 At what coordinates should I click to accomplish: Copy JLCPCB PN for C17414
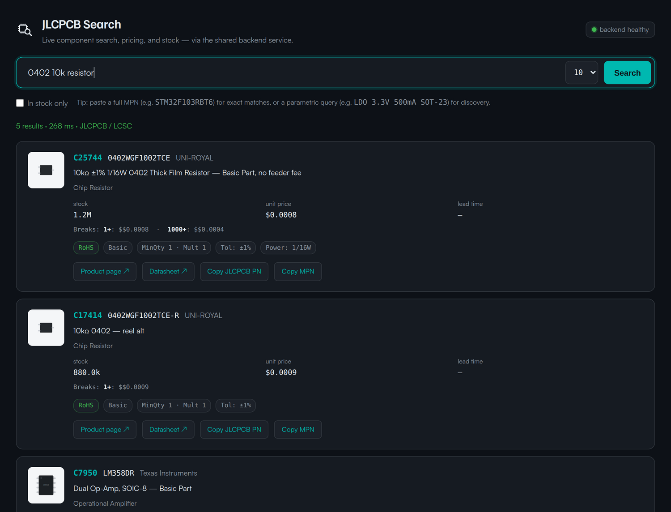234,429
